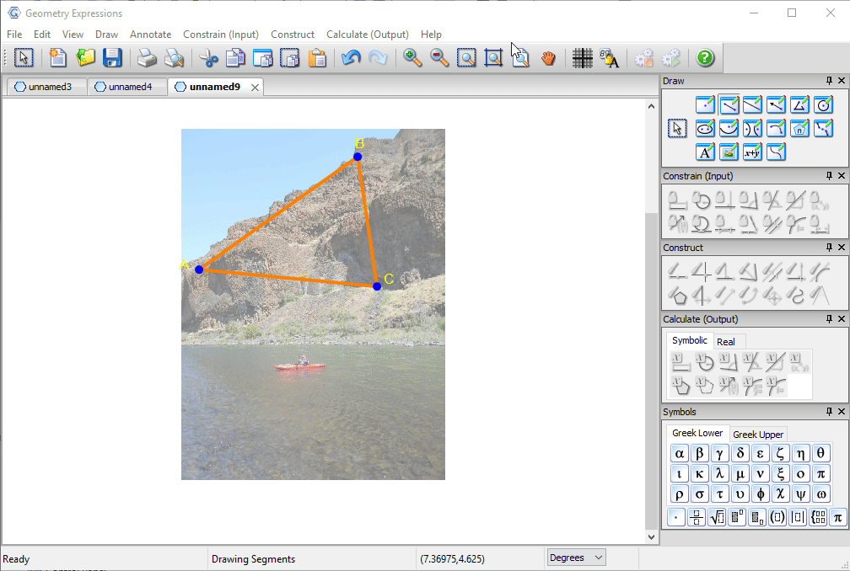Click the Print toolbar icon
The image size is (850, 571).
(147, 57)
